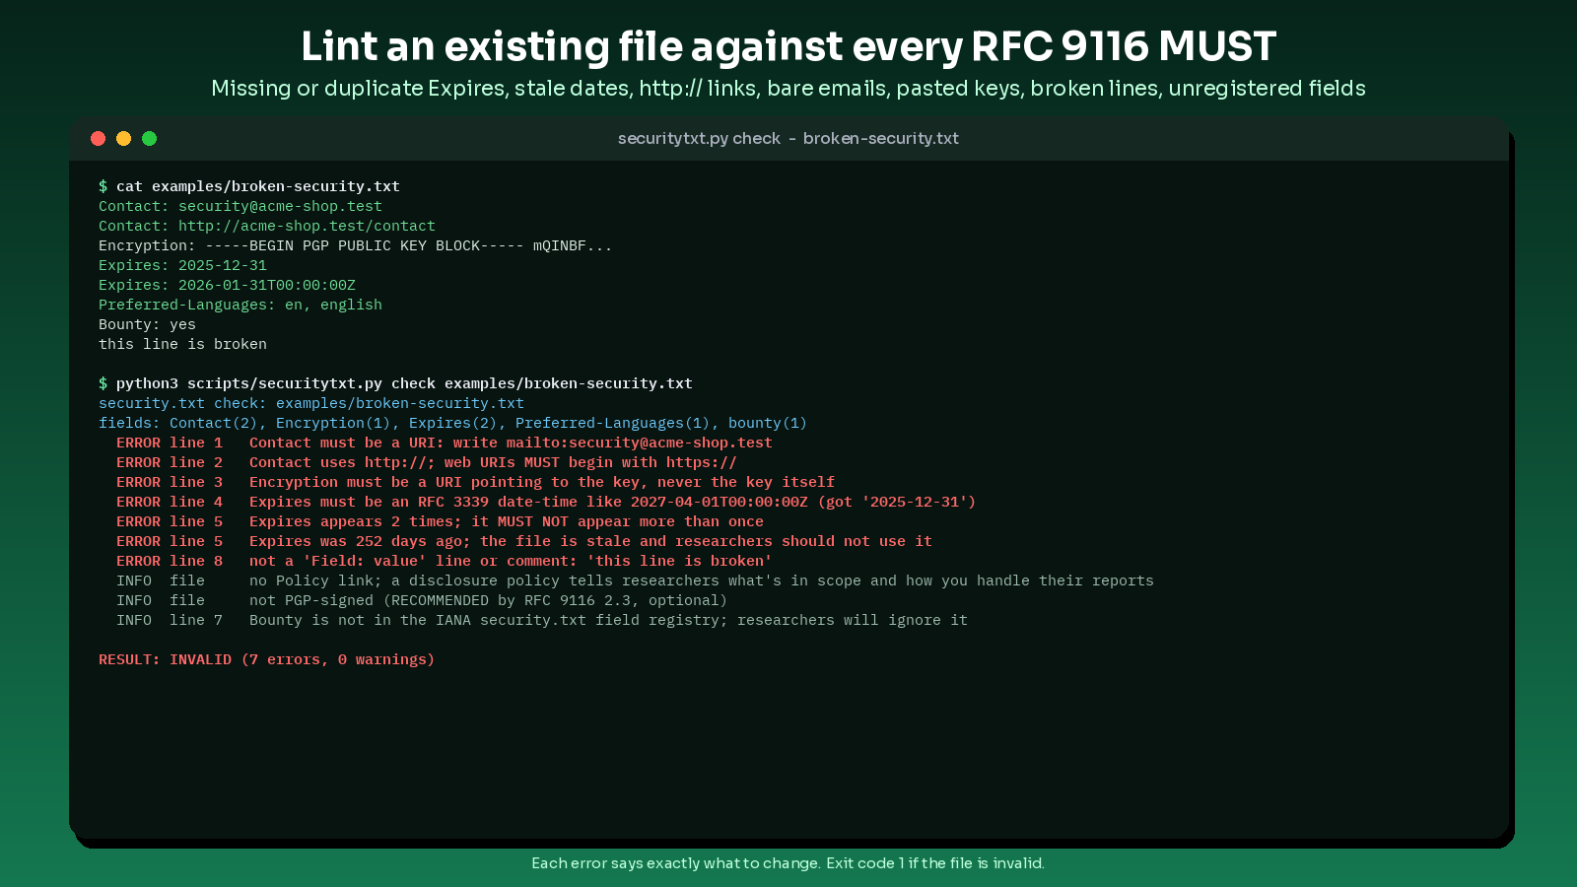Select the 'Contact: http://acme-shop.test/contact' line
The height and width of the screenshot is (887, 1577).
click(x=267, y=226)
